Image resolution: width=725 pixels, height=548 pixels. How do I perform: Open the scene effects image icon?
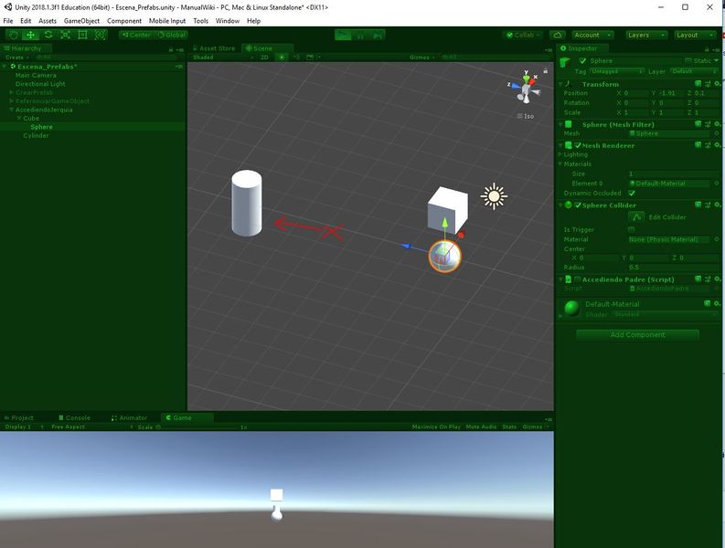coord(310,58)
